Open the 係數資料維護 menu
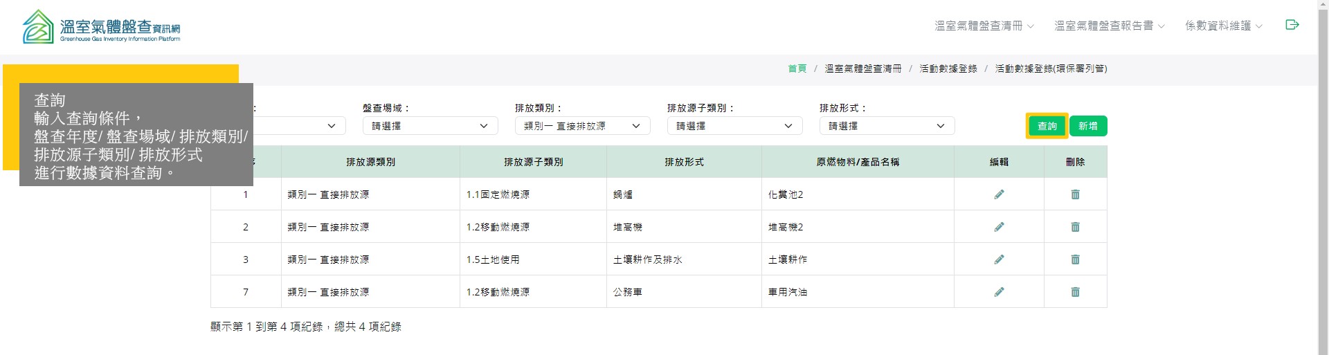The height and width of the screenshot is (355, 1329). pos(1223,26)
